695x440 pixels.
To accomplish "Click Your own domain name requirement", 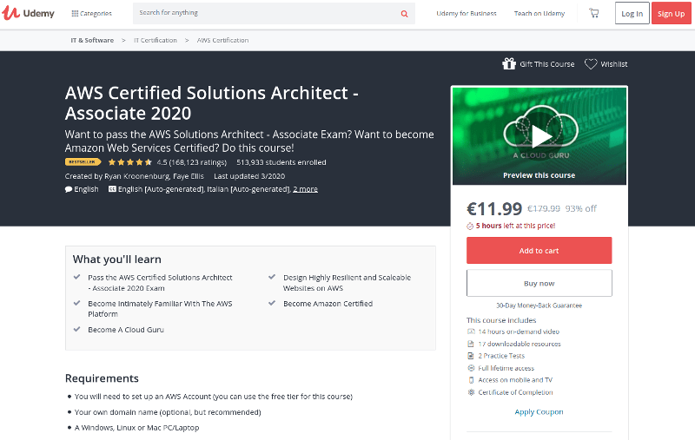I will (168, 412).
